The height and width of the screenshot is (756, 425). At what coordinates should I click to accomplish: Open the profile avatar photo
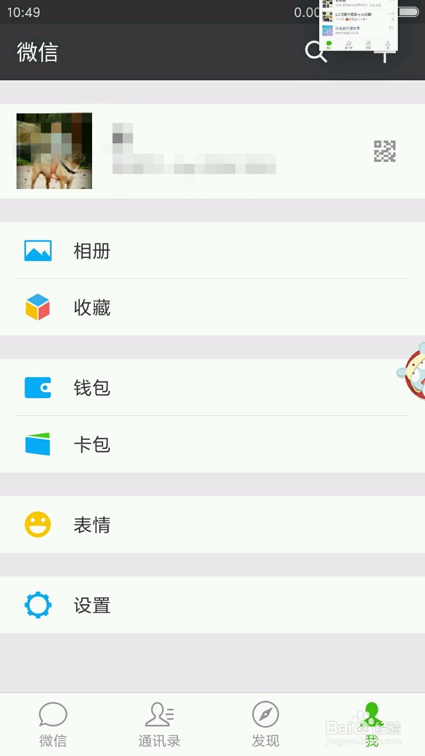(54, 151)
